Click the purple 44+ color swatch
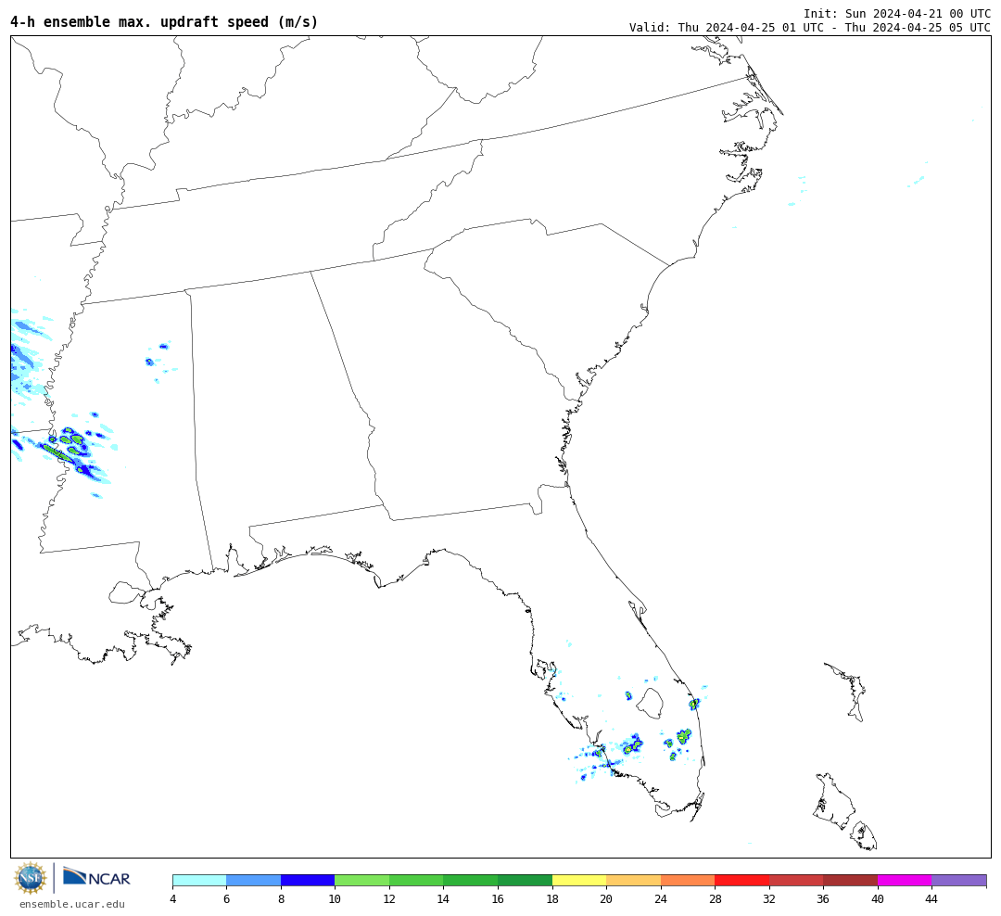The image size is (1001, 916). click(x=959, y=880)
